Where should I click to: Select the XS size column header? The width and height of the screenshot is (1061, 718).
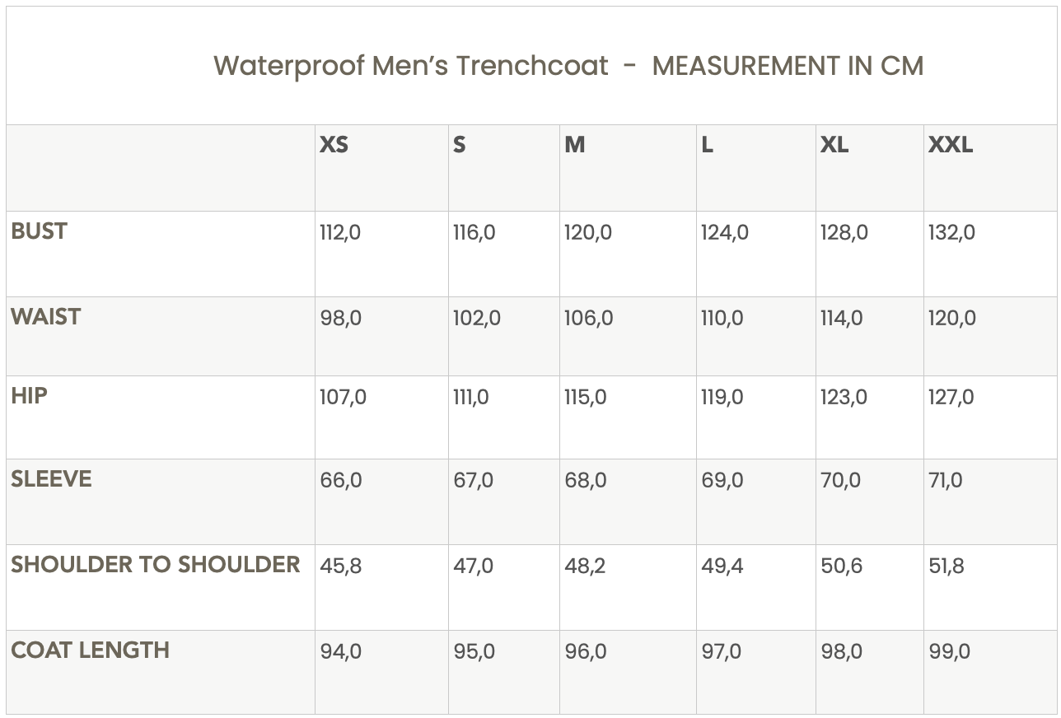[x=334, y=145]
